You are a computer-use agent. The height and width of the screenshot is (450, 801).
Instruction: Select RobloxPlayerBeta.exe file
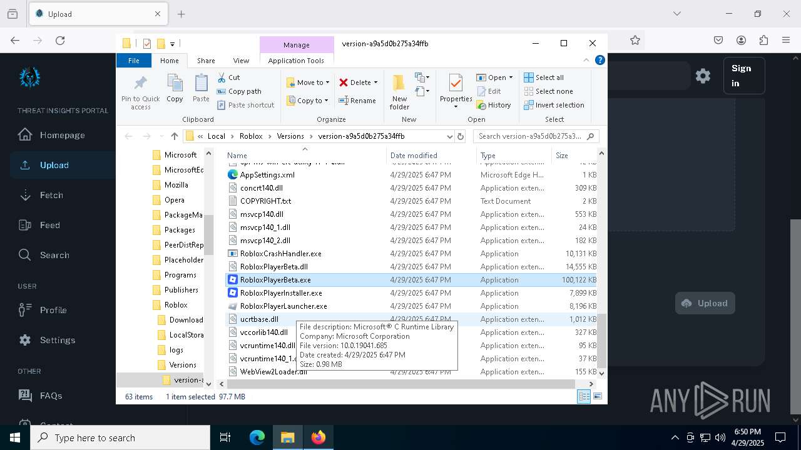tap(411, 280)
